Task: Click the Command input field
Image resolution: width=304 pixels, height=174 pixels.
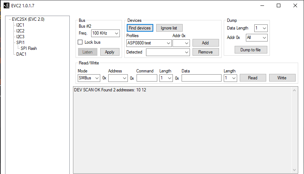Action: point(147,78)
